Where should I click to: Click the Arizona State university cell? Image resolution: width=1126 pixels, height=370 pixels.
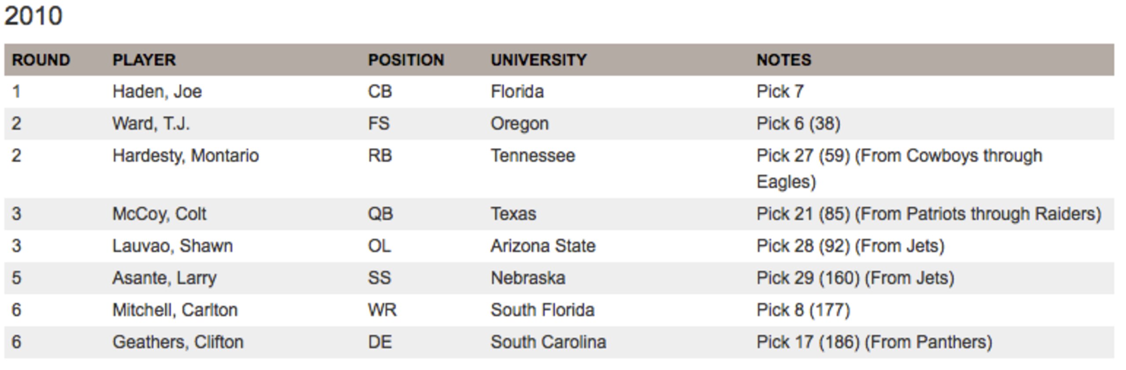(543, 246)
